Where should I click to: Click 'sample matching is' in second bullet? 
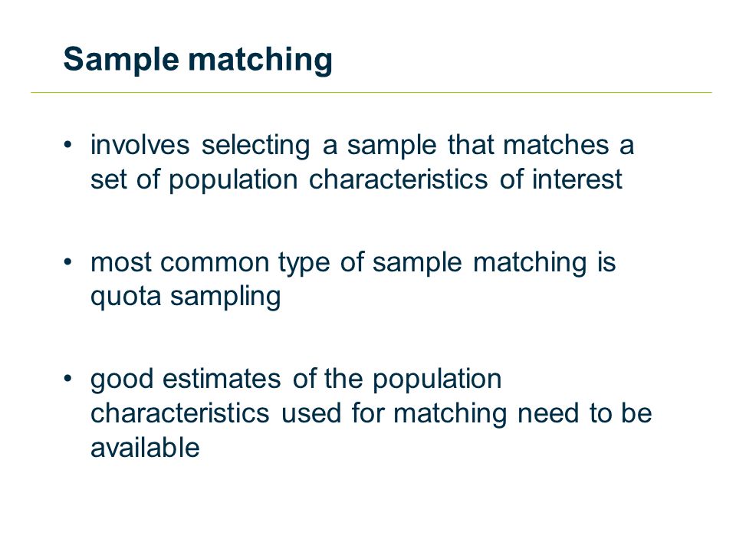point(494,262)
